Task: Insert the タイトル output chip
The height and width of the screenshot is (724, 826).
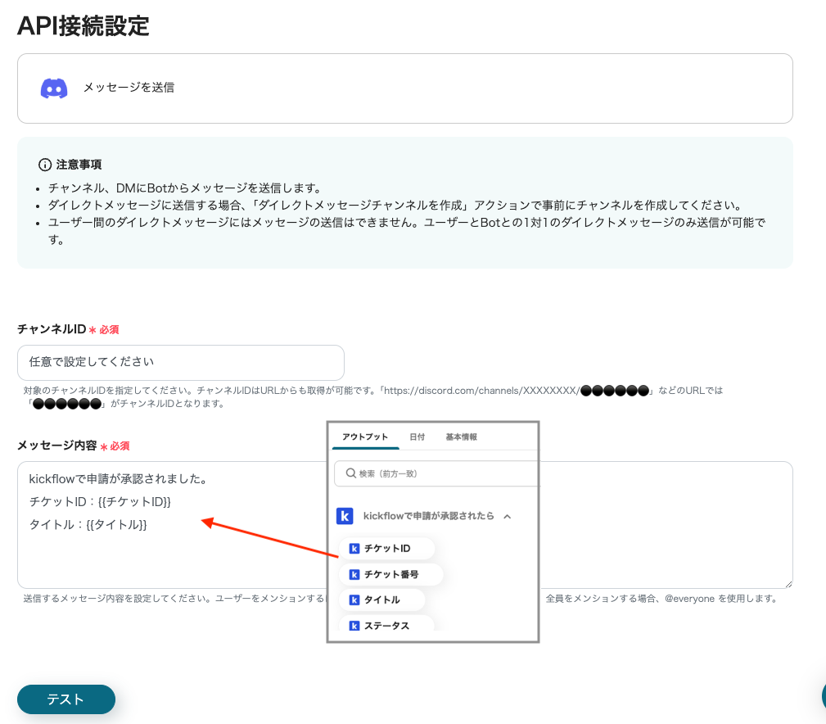Action: (x=382, y=600)
